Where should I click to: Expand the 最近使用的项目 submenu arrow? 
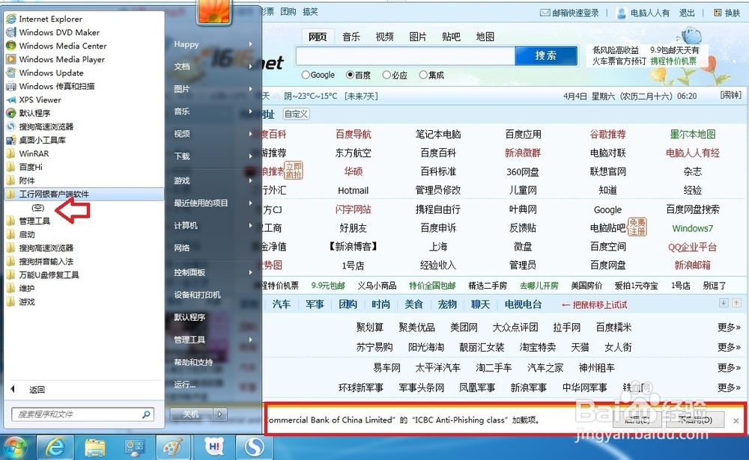click(x=251, y=203)
